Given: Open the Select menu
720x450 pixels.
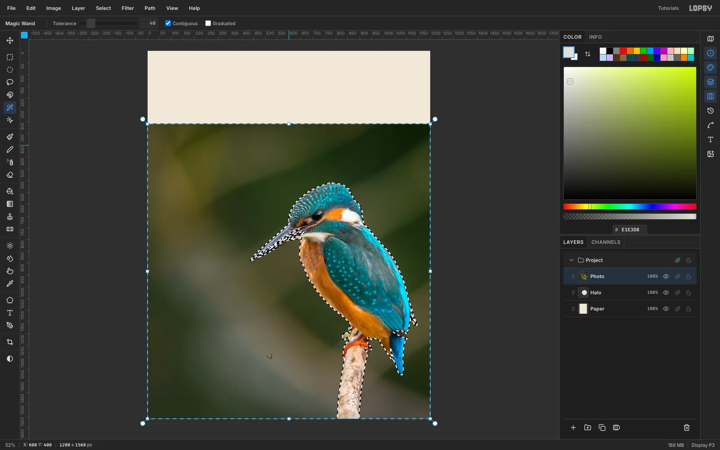Looking at the screenshot, I should pyautogui.click(x=103, y=8).
